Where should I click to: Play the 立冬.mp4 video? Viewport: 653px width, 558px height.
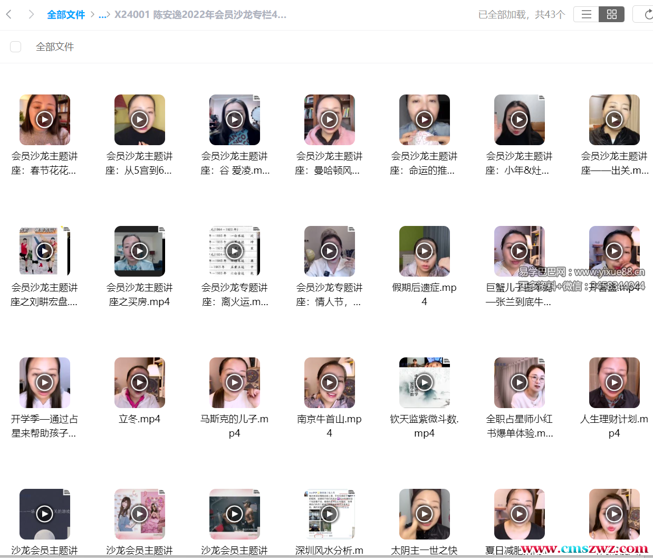click(x=139, y=382)
